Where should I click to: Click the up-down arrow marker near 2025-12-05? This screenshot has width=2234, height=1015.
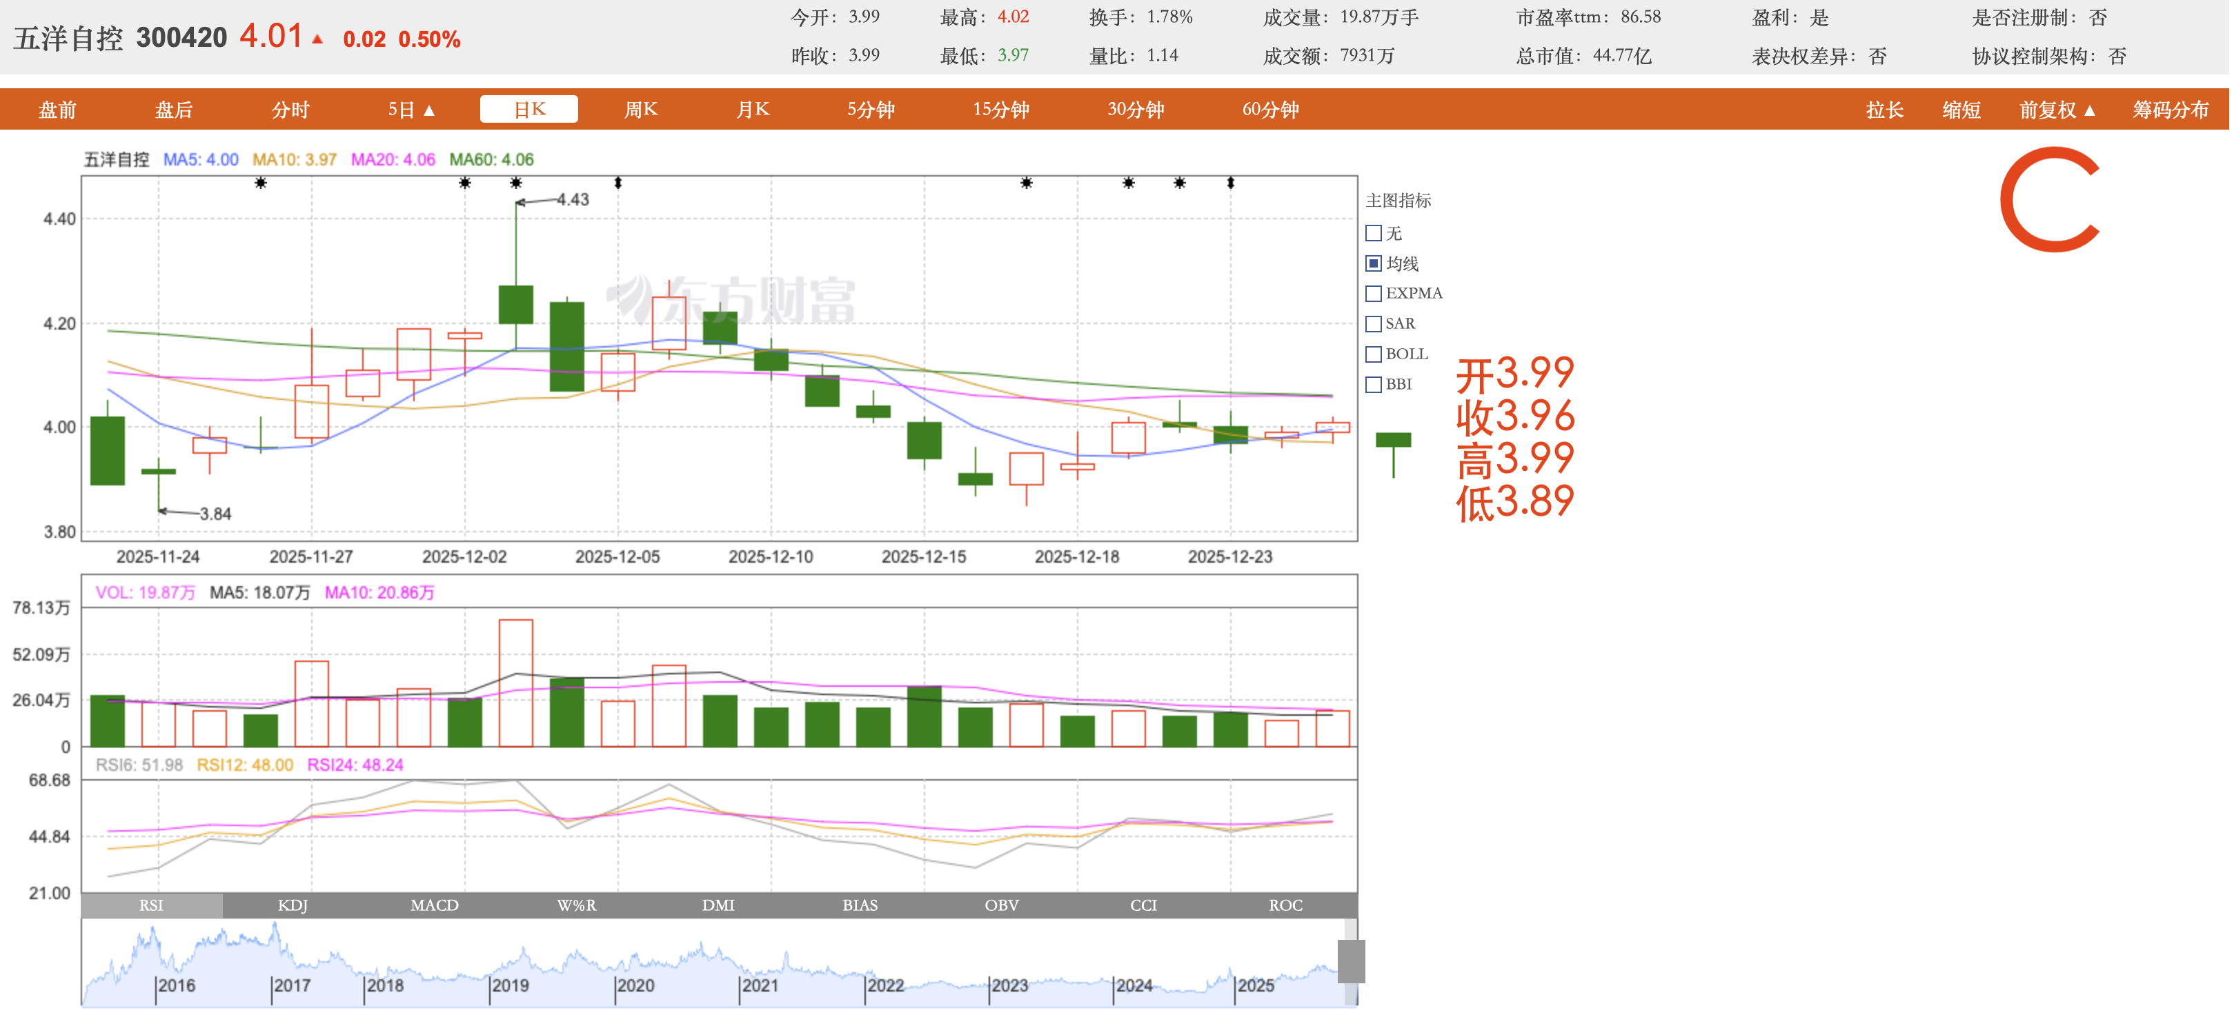(617, 183)
